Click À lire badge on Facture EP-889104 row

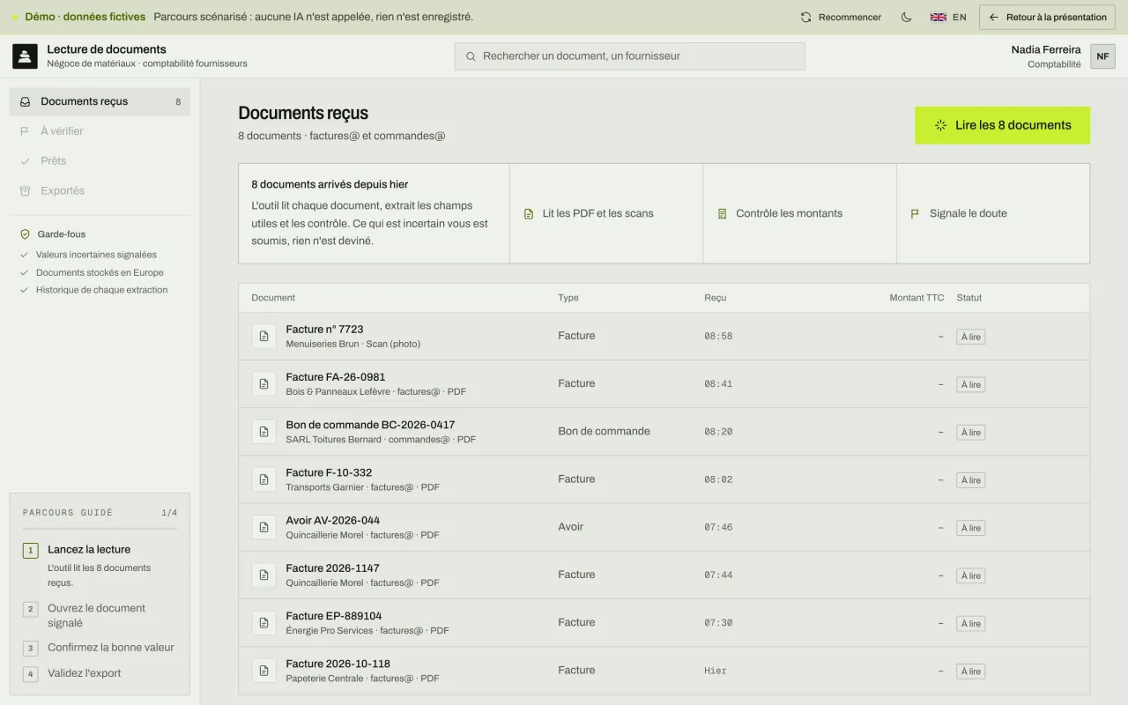click(970, 623)
